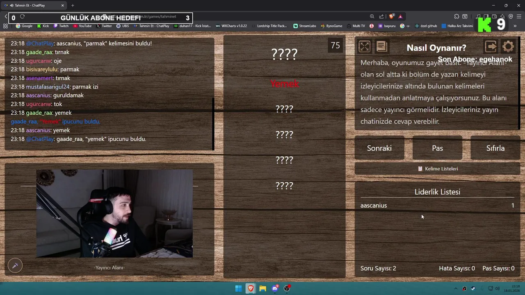Click the Steam icon in system tray
The image size is (525, 295).
click(x=473, y=288)
